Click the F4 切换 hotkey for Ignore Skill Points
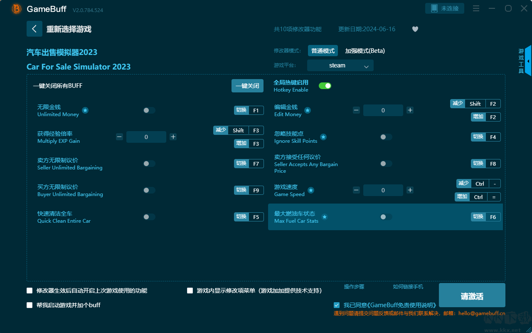 click(486, 137)
